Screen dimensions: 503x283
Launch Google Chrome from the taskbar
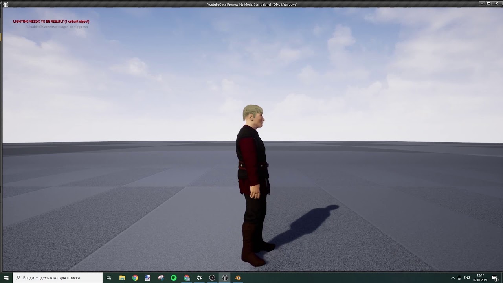[135, 277]
